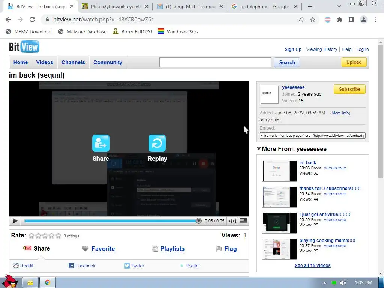
Task: Open the yeeeeeeee username link
Action: pos(293,87)
